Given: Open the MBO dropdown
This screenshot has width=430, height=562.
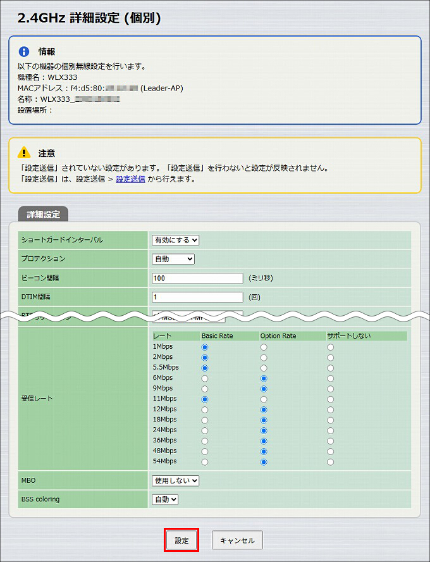Looking at the screenshot, I should point(175,480).
